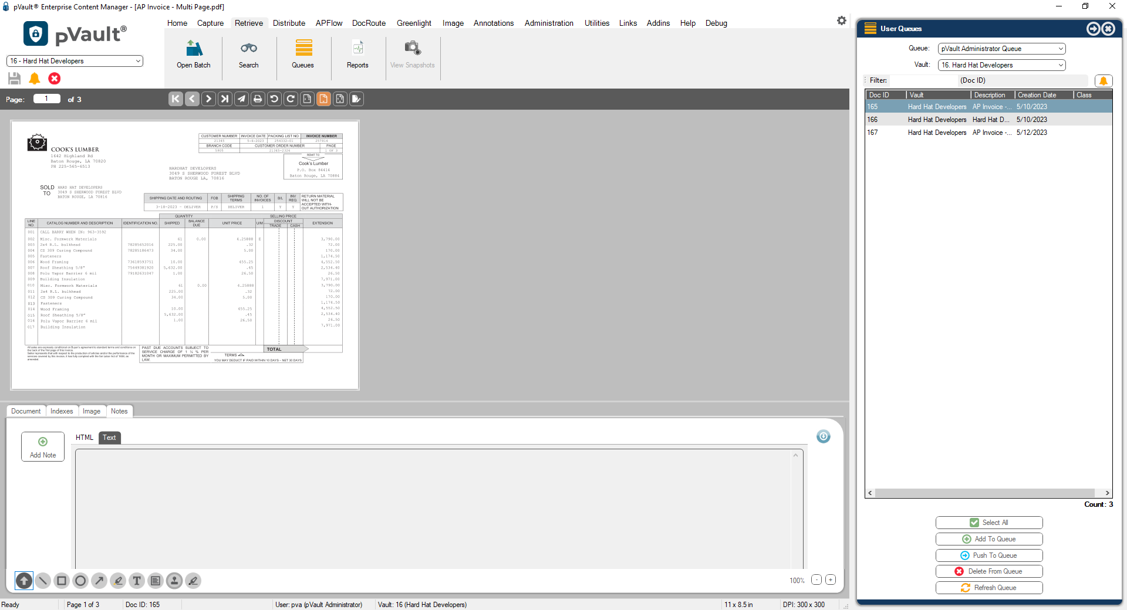
Task: Open the Administration menu
Action: (x=549, y=23)
